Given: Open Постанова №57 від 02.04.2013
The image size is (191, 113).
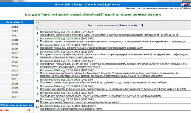Looking at the screenshot, I should [x=60, y=32].
